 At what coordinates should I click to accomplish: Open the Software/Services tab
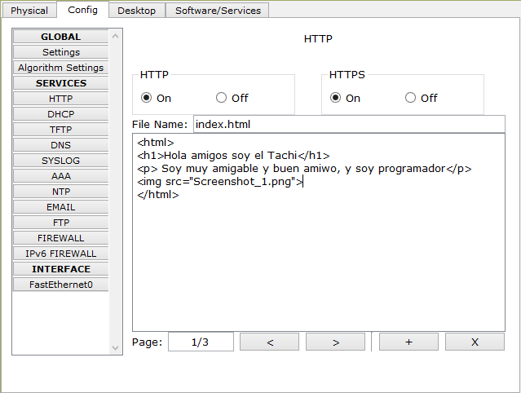218,11
